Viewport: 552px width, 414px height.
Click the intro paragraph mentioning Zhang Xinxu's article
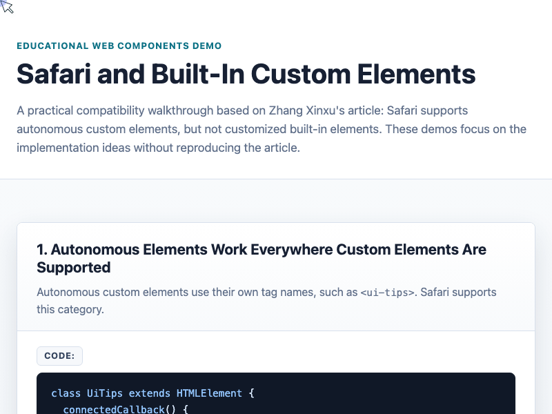[x=271, y=129]
